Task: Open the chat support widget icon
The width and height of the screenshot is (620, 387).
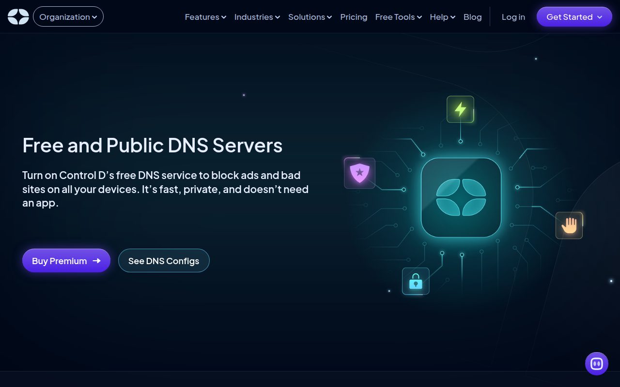Action: coord(597,364)
